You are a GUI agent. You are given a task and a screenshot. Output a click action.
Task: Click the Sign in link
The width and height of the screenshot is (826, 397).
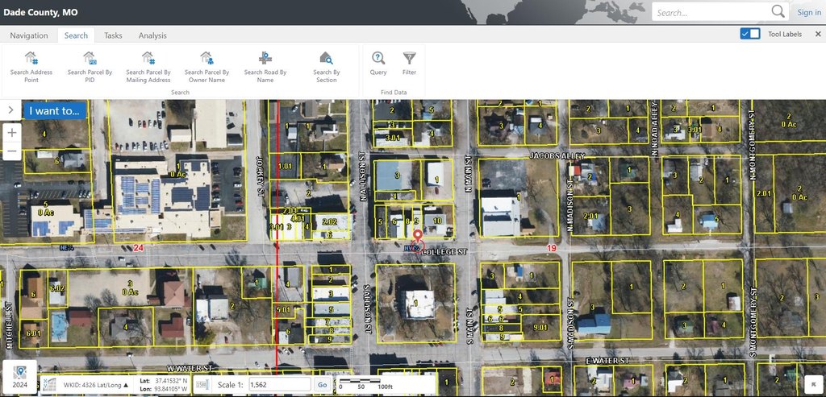point(809,12)
